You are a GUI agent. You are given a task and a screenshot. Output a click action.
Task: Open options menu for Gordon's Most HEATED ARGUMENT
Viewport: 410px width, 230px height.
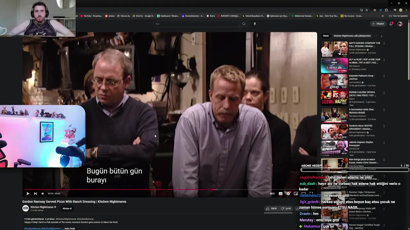[384, 126]
